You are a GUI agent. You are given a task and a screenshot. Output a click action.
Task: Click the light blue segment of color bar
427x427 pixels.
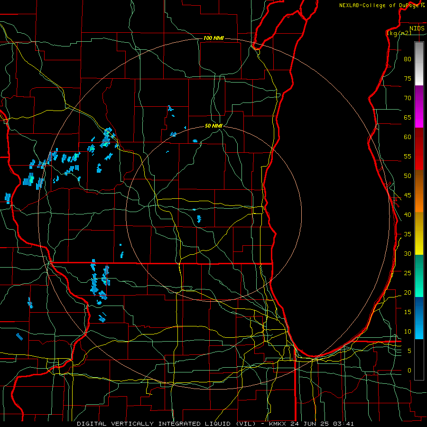coord(419,318)
